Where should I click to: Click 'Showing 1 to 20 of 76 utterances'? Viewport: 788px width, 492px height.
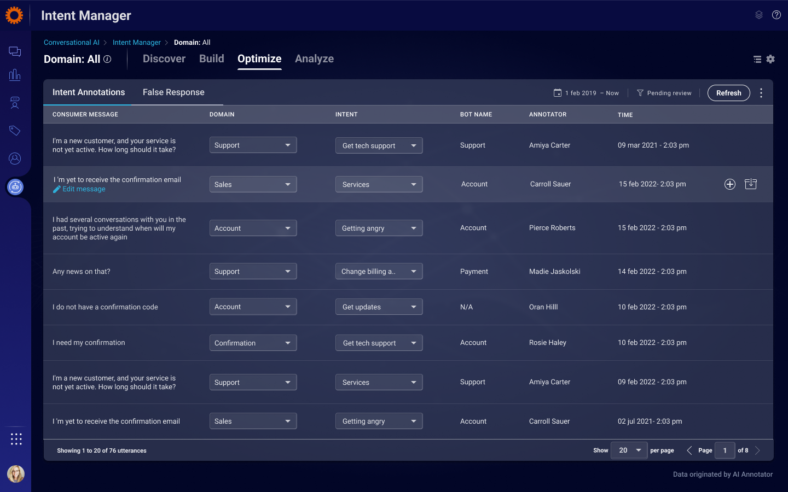pyautogui.click(x=102, y=450)
